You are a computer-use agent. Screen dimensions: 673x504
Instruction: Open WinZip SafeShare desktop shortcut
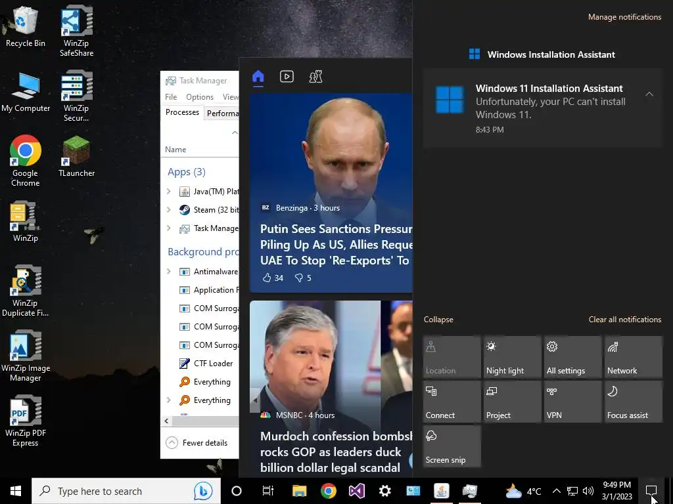coord(76,31)
